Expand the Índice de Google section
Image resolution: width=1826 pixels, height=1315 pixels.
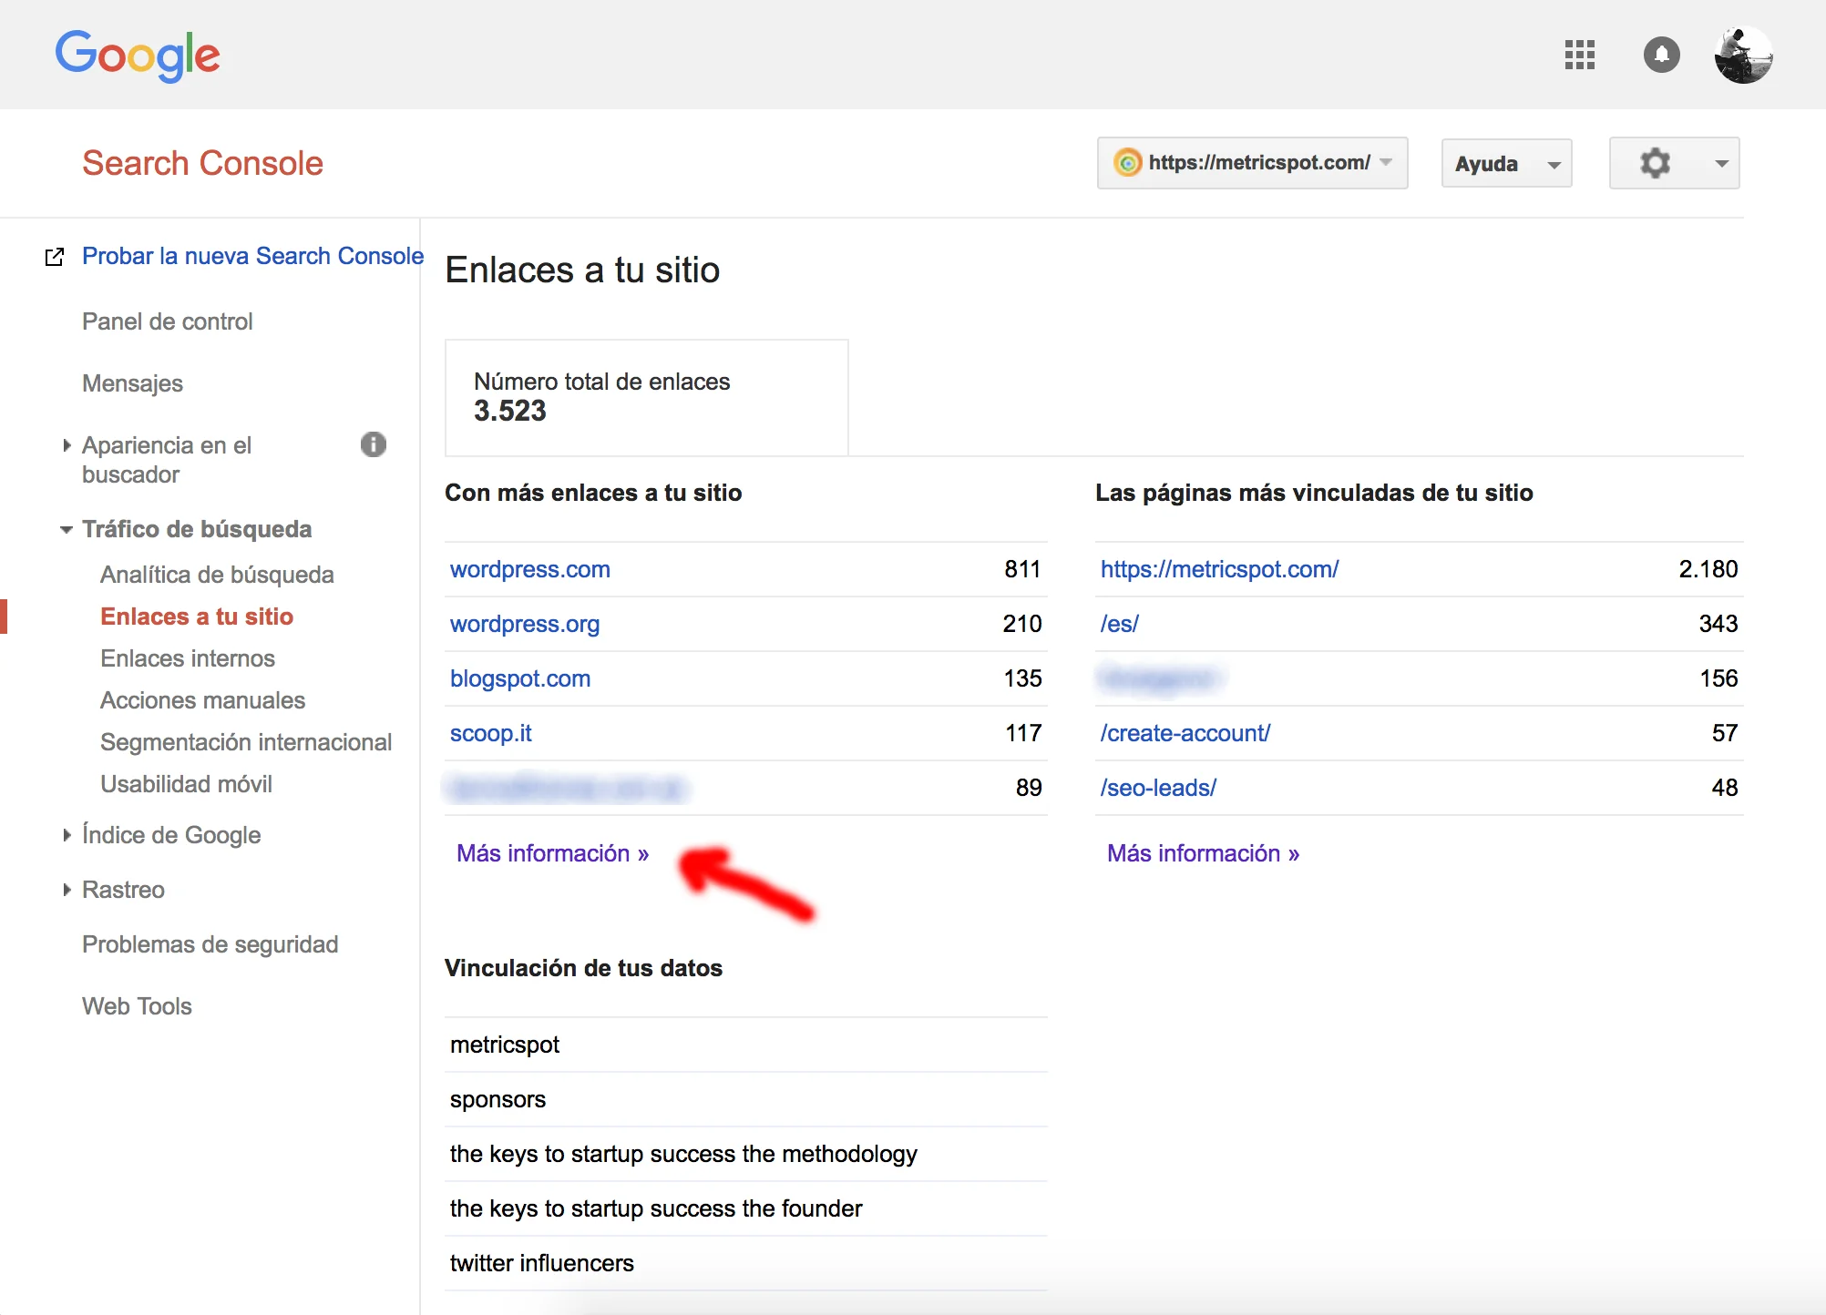(x=67, y=835)
